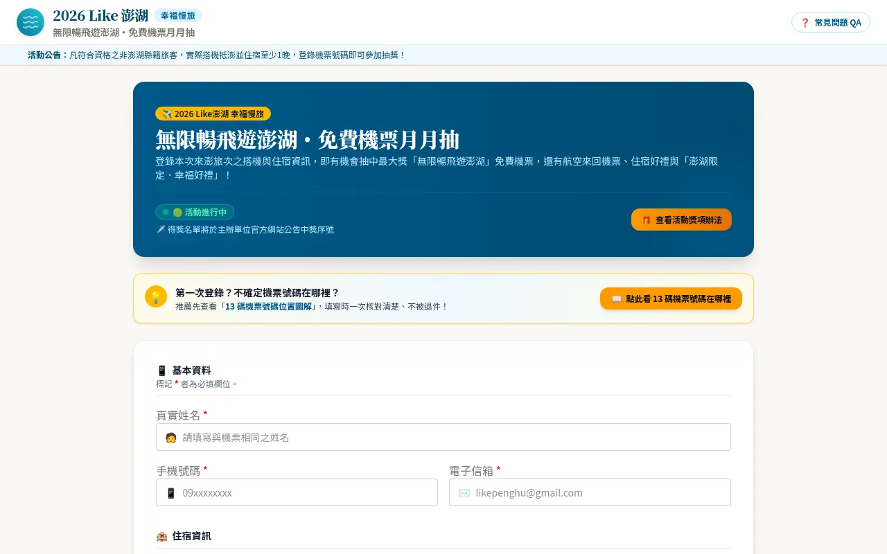
Task: Click the 無限暢飛遊澎湖・免費機票月月抽 banner heading
Action: coord(307,140)
